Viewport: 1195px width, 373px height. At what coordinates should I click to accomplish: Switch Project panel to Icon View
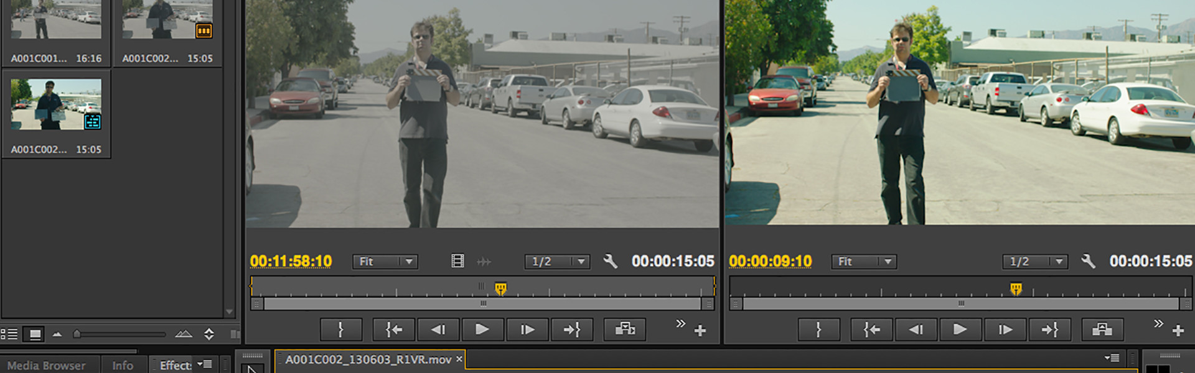coord(35,334)
